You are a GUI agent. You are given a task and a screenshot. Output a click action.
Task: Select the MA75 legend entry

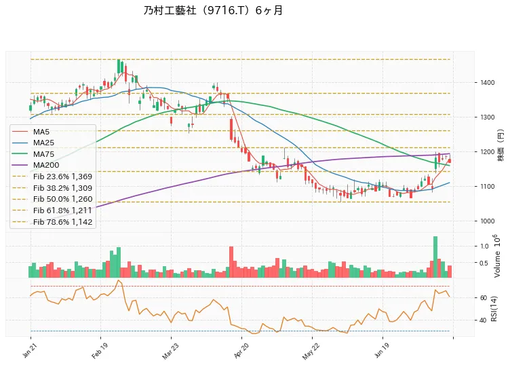click(33, 154)
